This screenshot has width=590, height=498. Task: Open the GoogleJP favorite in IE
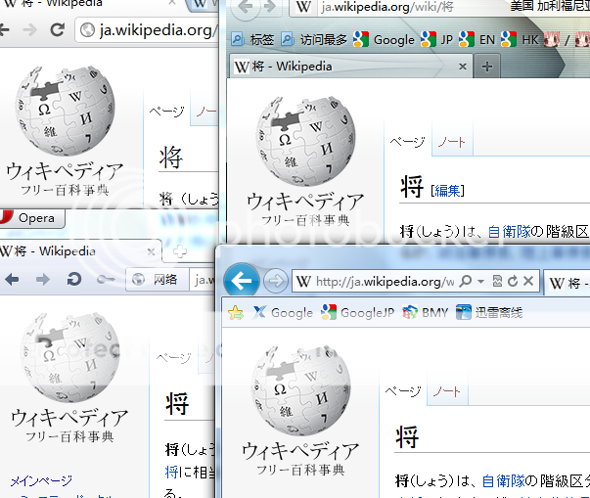357,312
